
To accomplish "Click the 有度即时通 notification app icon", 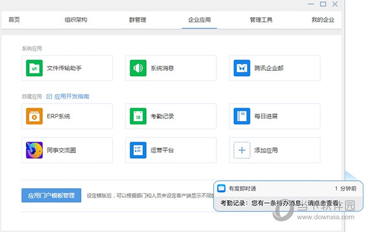I will tap(221, 188).
